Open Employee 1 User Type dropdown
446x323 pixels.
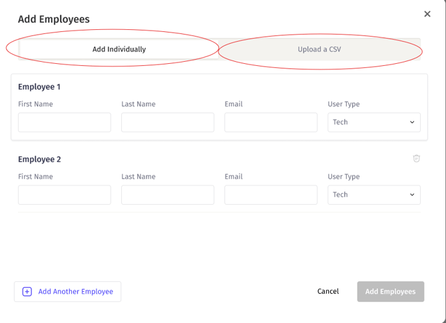(373, 122)
